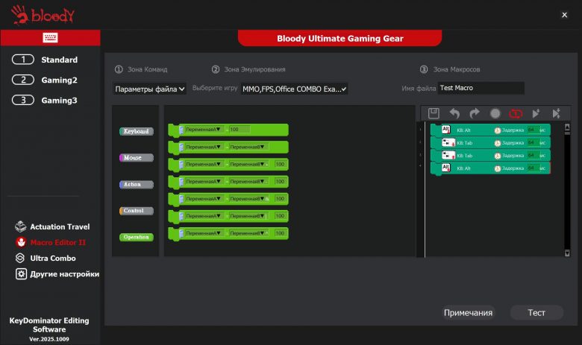
Task: Open ПеременнаяB dropdown in block without number field
Action: [x=247, y=147]
